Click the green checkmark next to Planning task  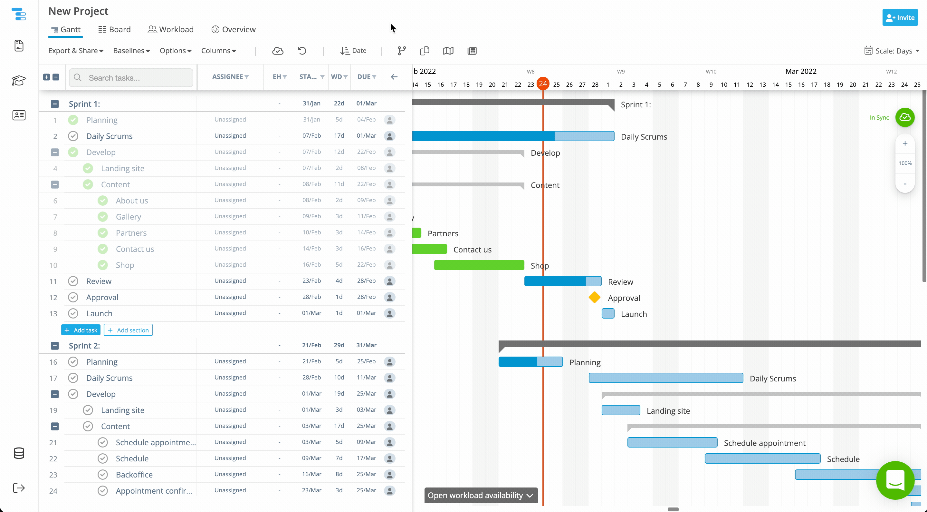point(73,120)
